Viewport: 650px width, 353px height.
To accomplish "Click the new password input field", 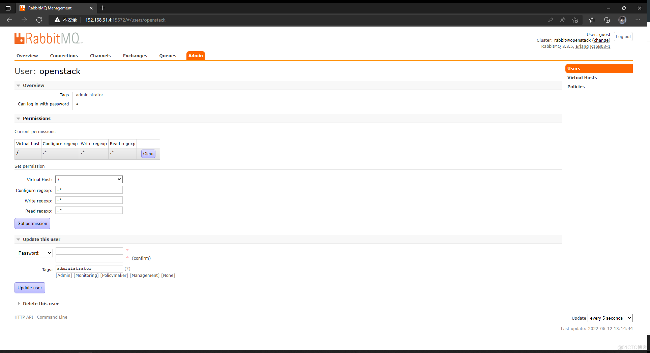I will (89, 251).
